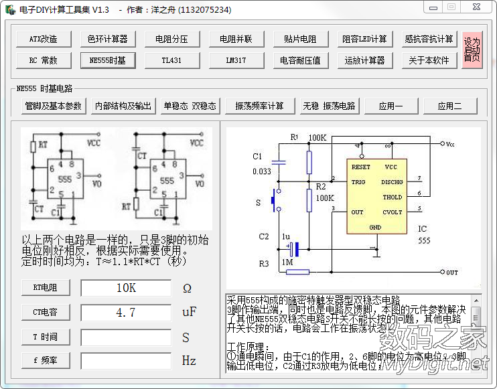Open the 应用一 tab
The width and height of the screenshot is (497, 389).
coord(391,106)
